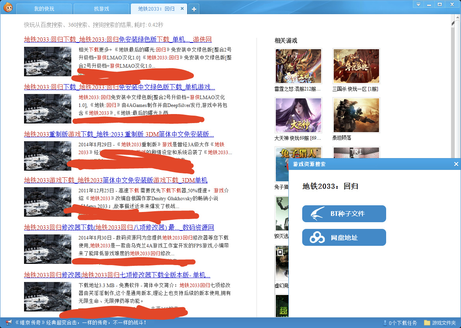Click 泰坦陨落 game name label
The width and height of the screenshot is (461, 328).
[342, 138]
